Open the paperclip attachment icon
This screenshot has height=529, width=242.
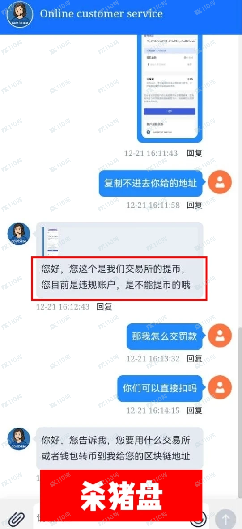(x=17, y=518)
